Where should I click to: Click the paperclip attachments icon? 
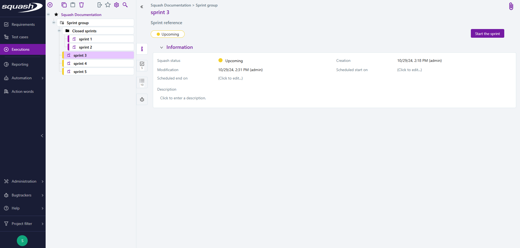[x=511, y=6]
